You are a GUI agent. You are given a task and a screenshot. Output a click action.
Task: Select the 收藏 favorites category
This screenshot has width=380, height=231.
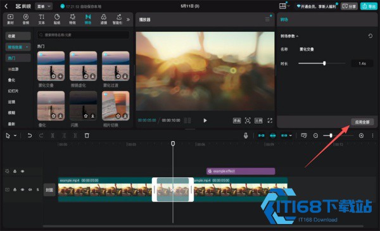click(x=18, y=36)
